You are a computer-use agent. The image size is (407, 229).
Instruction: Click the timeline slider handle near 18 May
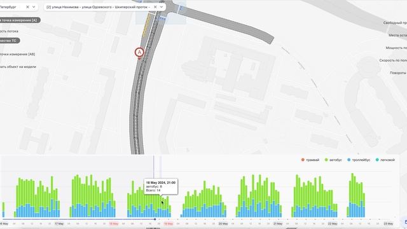coord(155,219)
